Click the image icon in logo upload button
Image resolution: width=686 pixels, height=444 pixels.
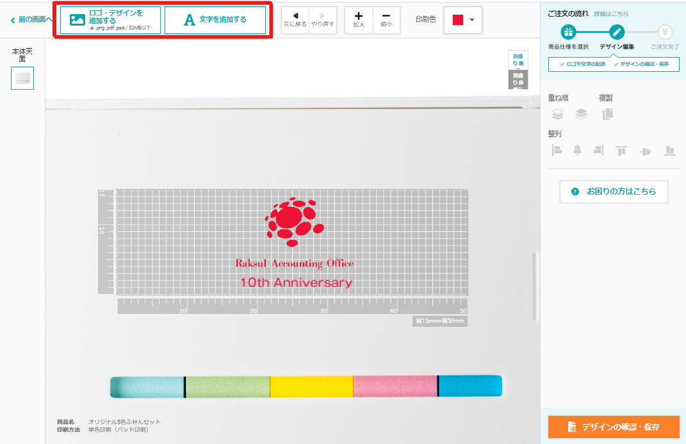[78, 20]
